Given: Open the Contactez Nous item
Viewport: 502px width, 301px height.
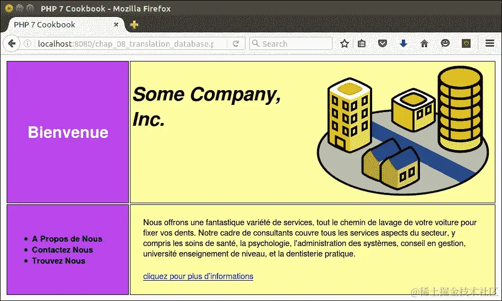Looking at the screenshot, I should tap(62, 249).
